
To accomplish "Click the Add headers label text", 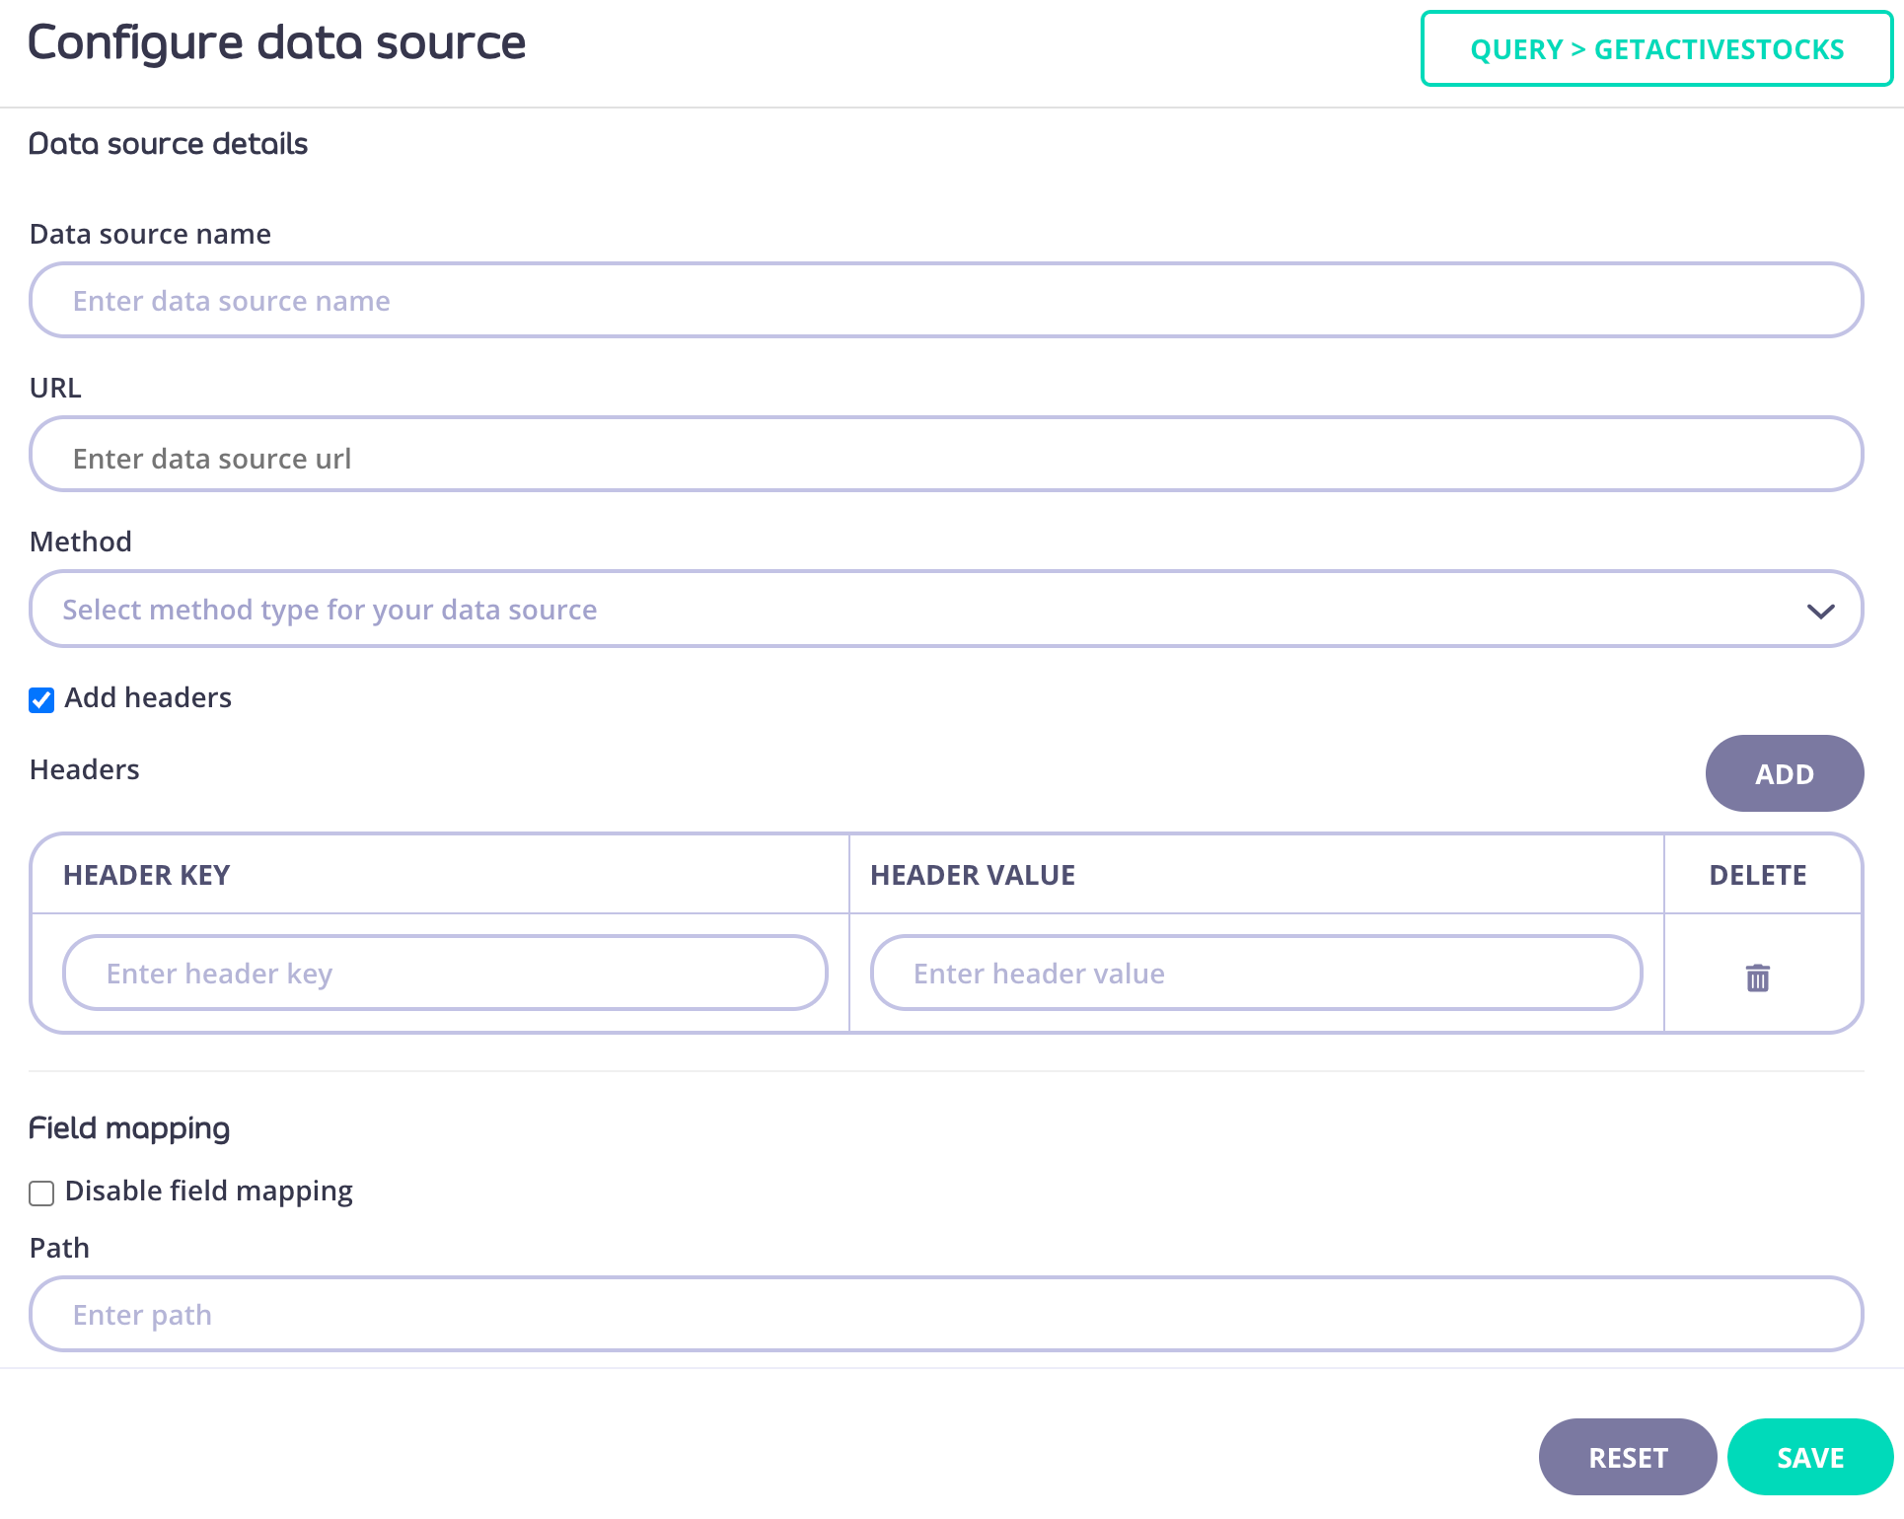I will 148,697.
